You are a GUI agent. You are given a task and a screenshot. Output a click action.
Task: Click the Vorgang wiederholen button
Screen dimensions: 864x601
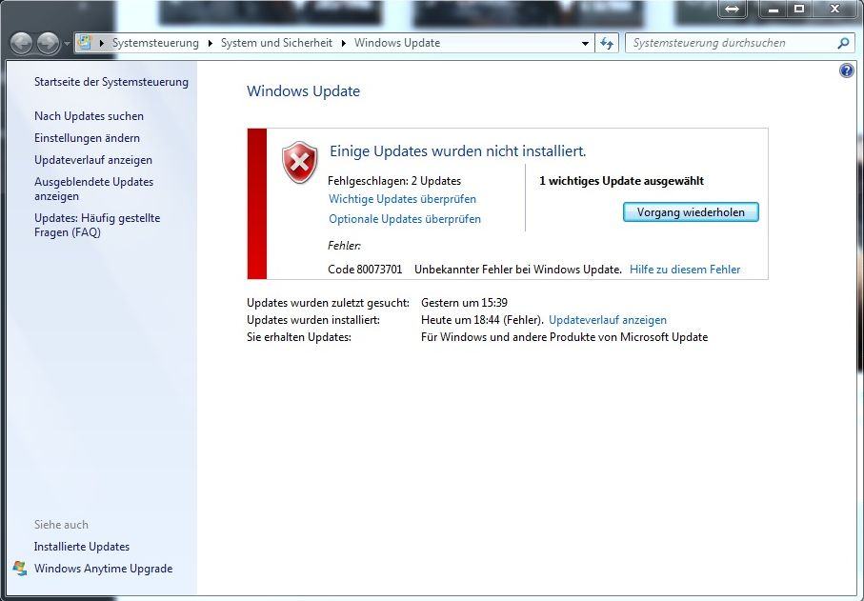(691, 212)
